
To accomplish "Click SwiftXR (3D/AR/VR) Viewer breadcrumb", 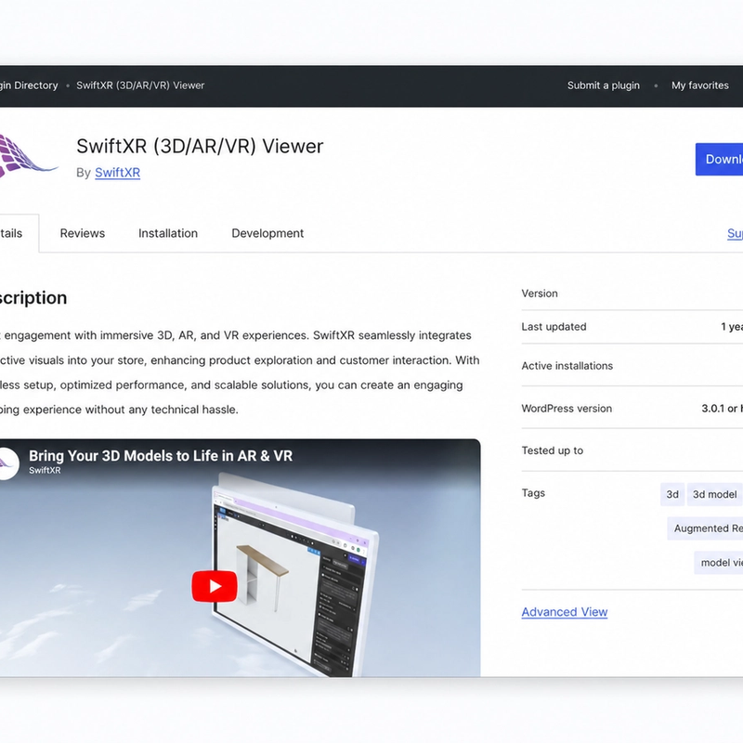I will pyautogui.click(x=140, y=85).
